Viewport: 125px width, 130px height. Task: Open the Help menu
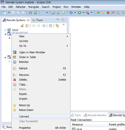click(x=87, y=7)
